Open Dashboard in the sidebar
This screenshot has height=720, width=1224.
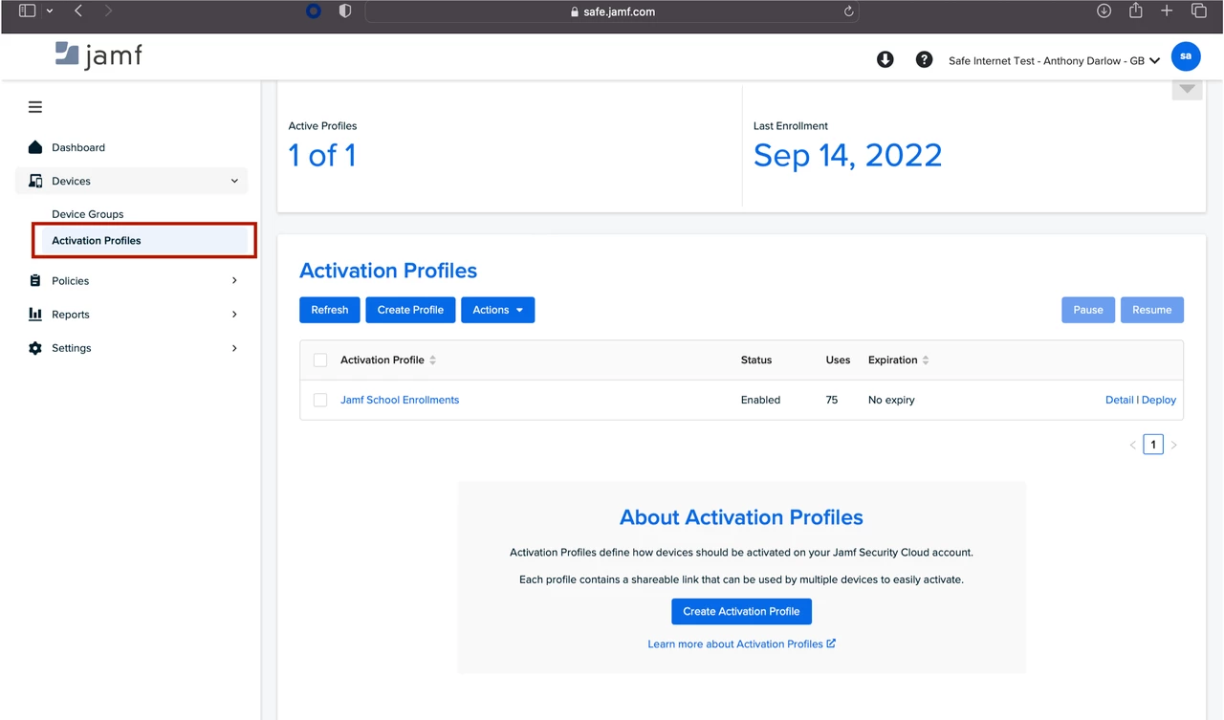point(78,147)
